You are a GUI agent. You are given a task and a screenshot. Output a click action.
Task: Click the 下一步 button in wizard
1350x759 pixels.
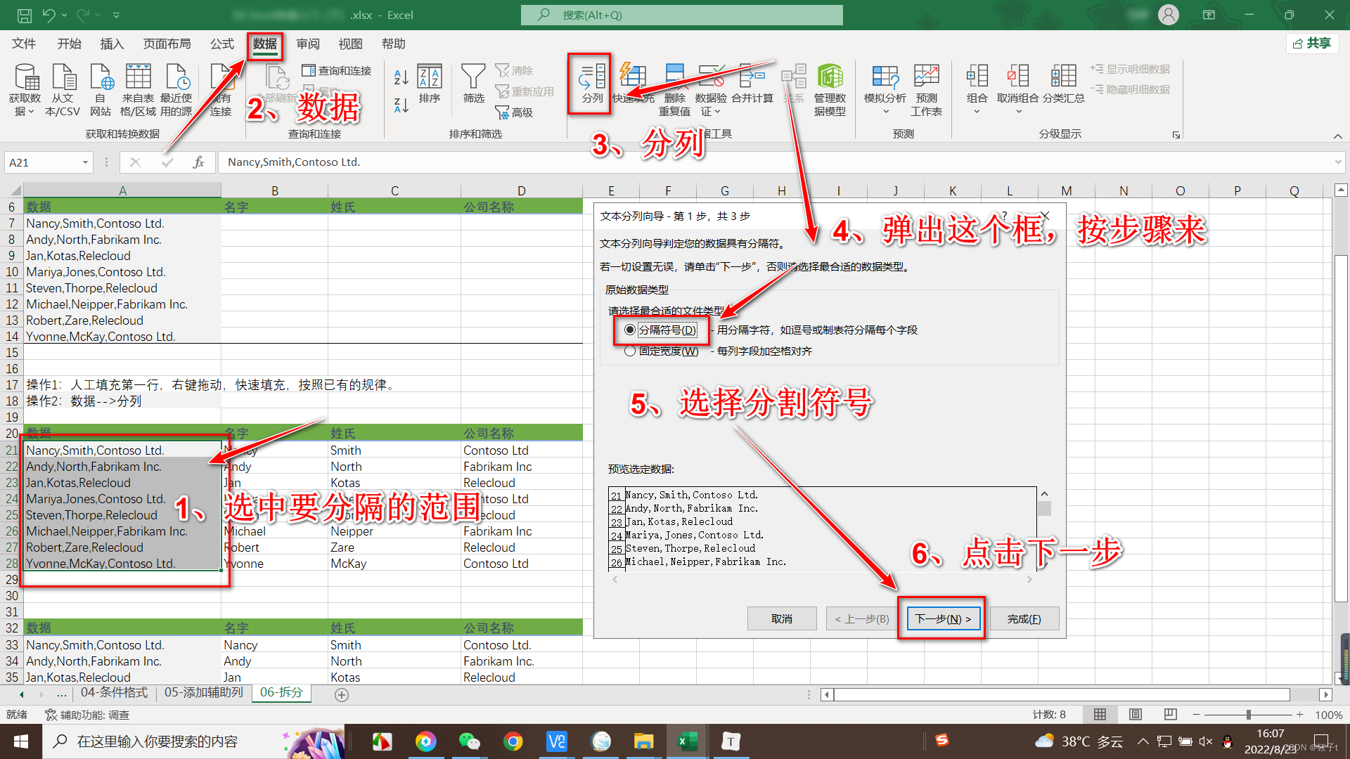pos(942,618)
